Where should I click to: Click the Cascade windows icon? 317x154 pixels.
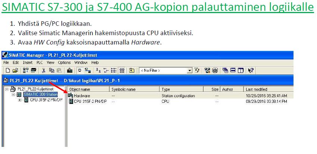(x=225, y=70)
